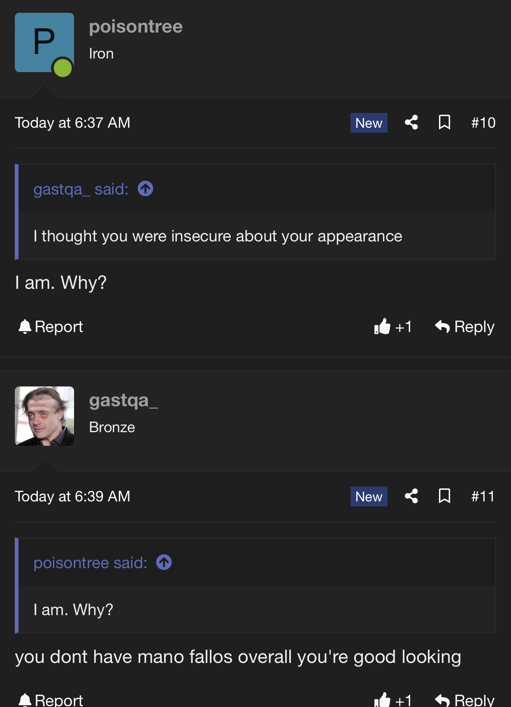Open permalink #10

tap(483, 123)
